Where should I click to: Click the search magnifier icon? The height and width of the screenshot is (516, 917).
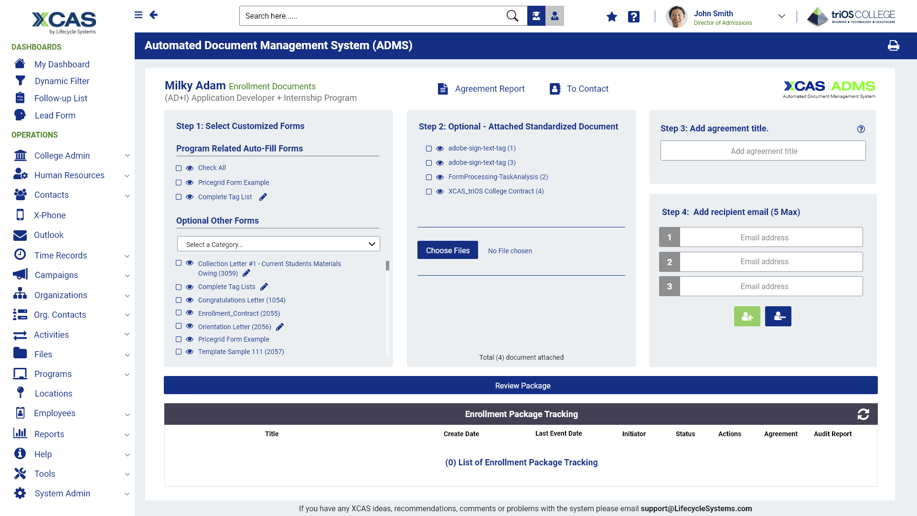512,16
